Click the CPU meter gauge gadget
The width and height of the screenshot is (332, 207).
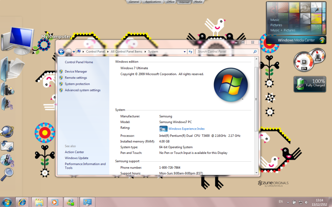pos(304,62)
